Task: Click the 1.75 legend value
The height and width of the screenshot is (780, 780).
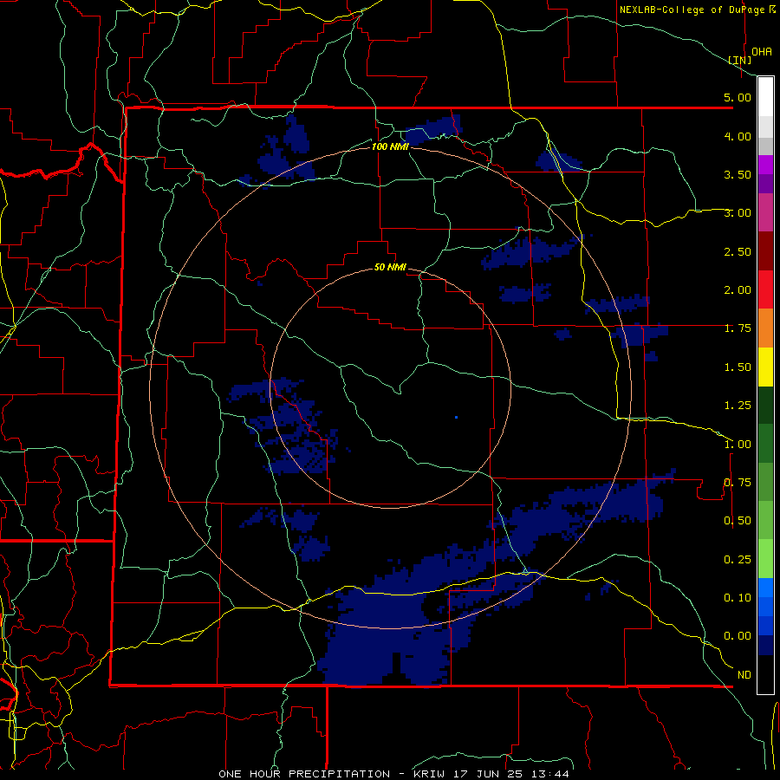Action: point(738,328)
